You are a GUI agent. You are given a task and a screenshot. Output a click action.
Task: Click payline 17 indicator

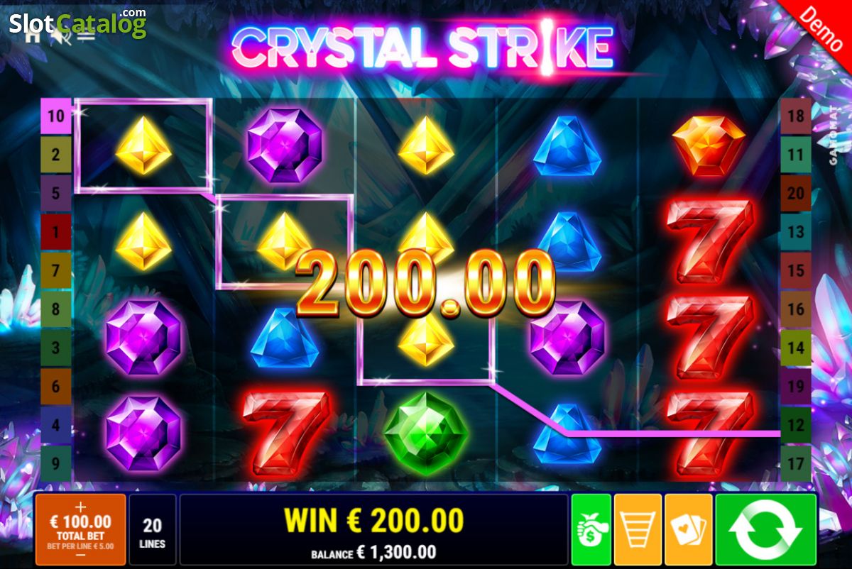click(796, 463)
